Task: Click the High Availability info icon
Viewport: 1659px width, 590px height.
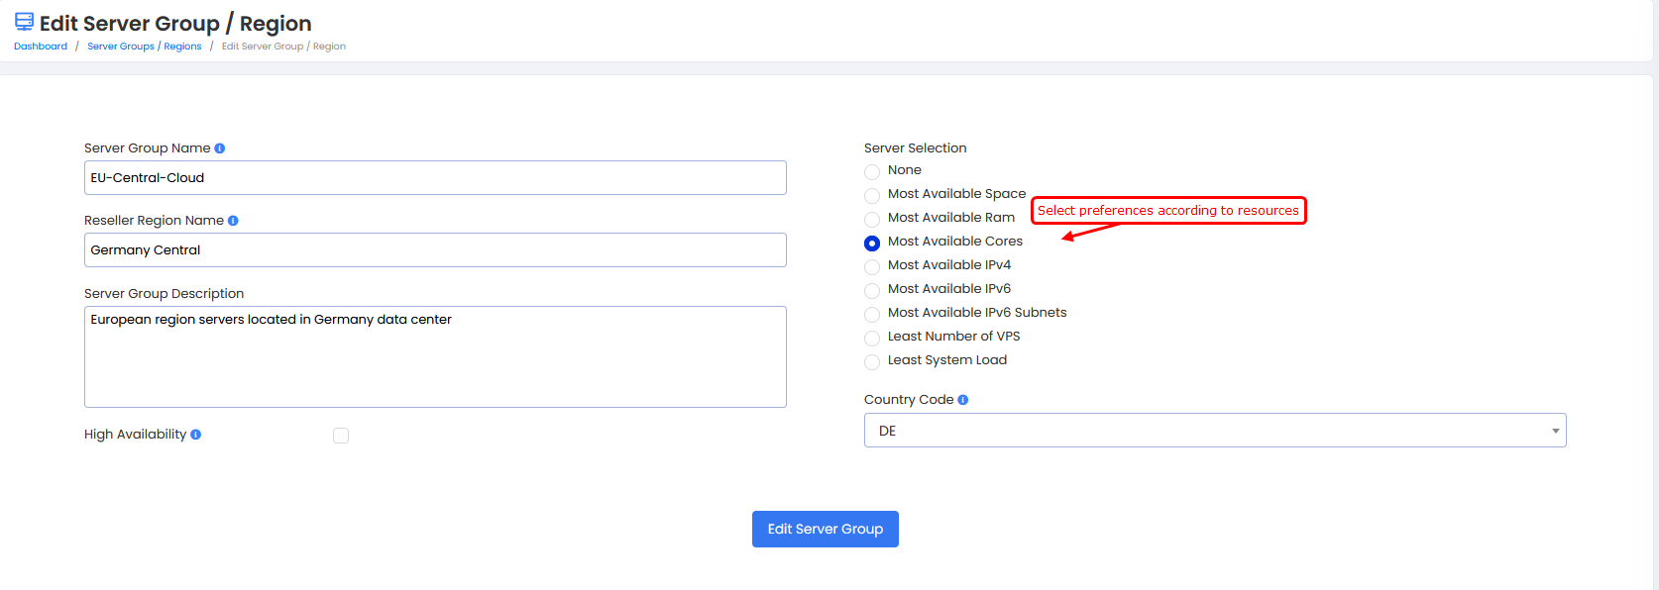Action: (x=196, y=435)
